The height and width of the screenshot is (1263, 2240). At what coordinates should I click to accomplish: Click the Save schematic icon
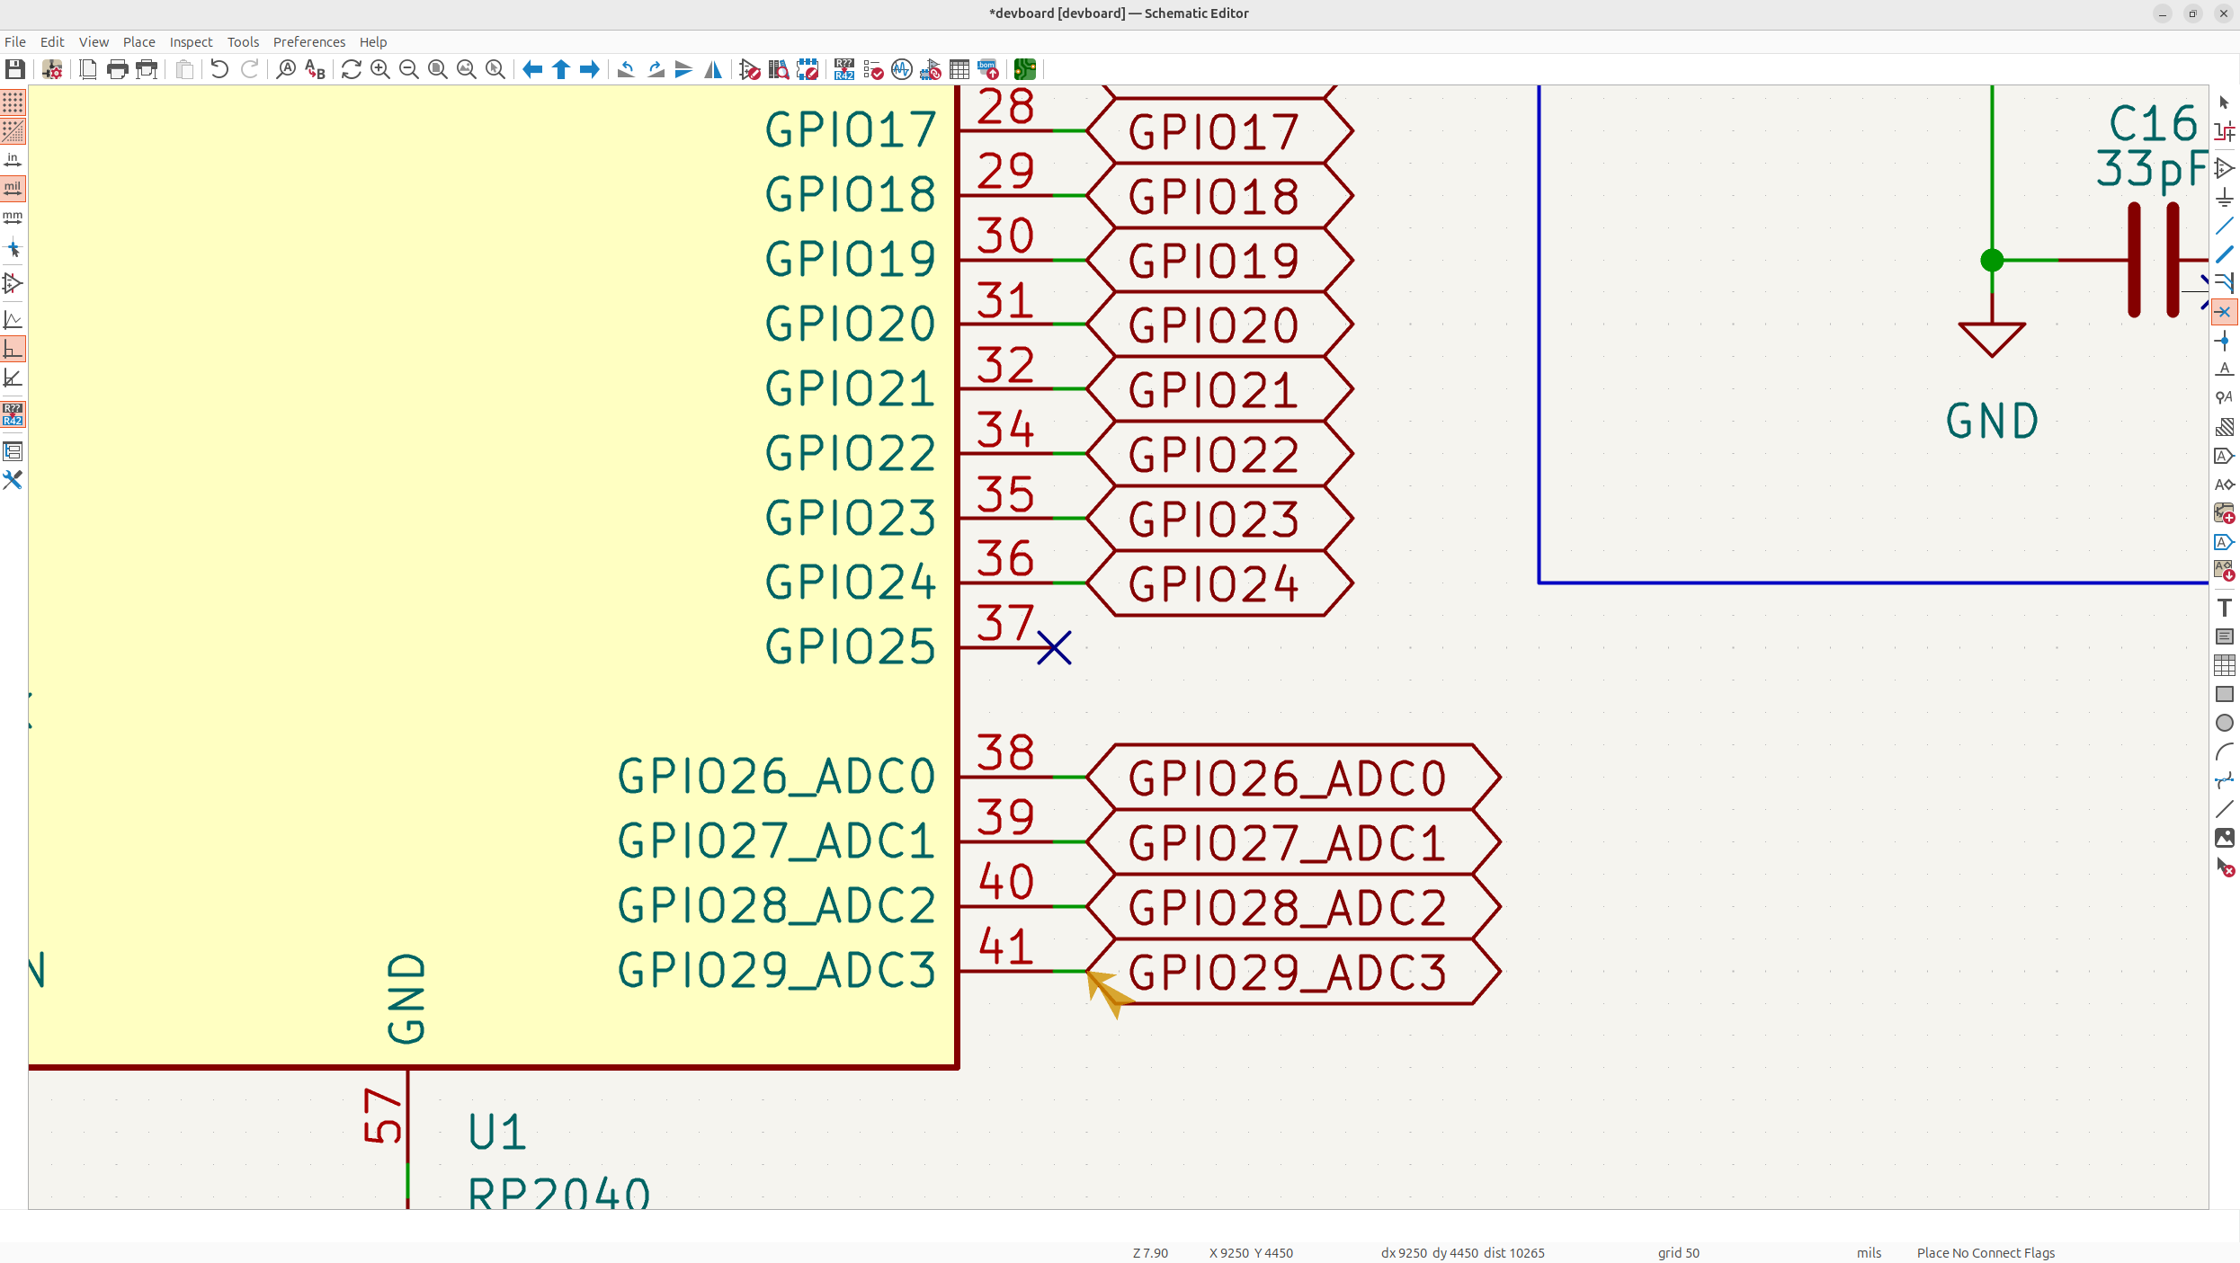pyautogui.click(x=15, y=69)
